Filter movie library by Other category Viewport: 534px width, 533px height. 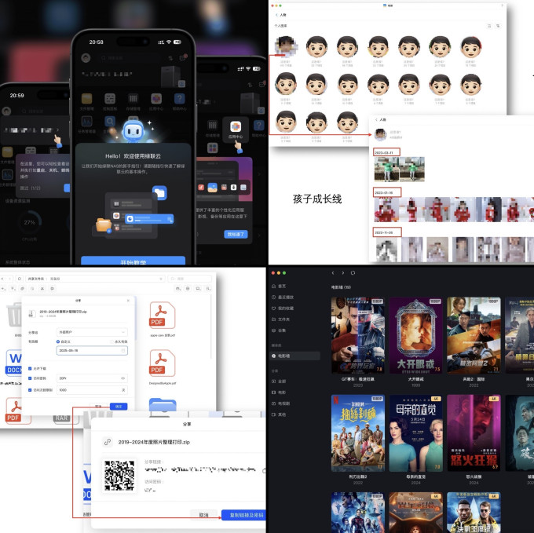(x=279, y=414)
